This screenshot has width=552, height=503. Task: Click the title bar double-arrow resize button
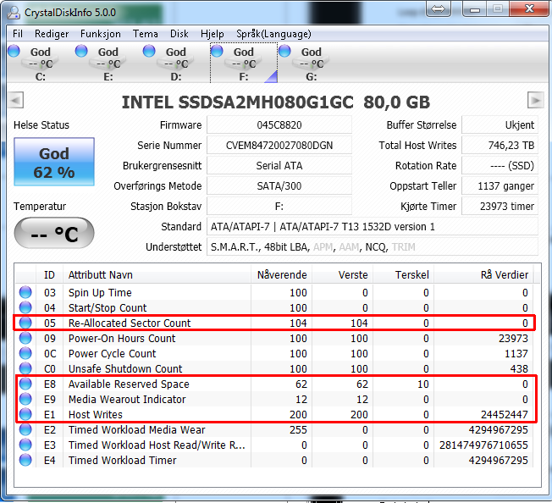click(439, 8)
